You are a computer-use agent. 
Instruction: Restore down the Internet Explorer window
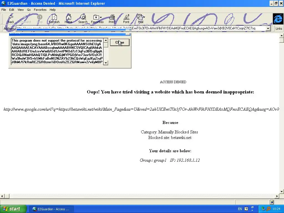click(276, 3)
